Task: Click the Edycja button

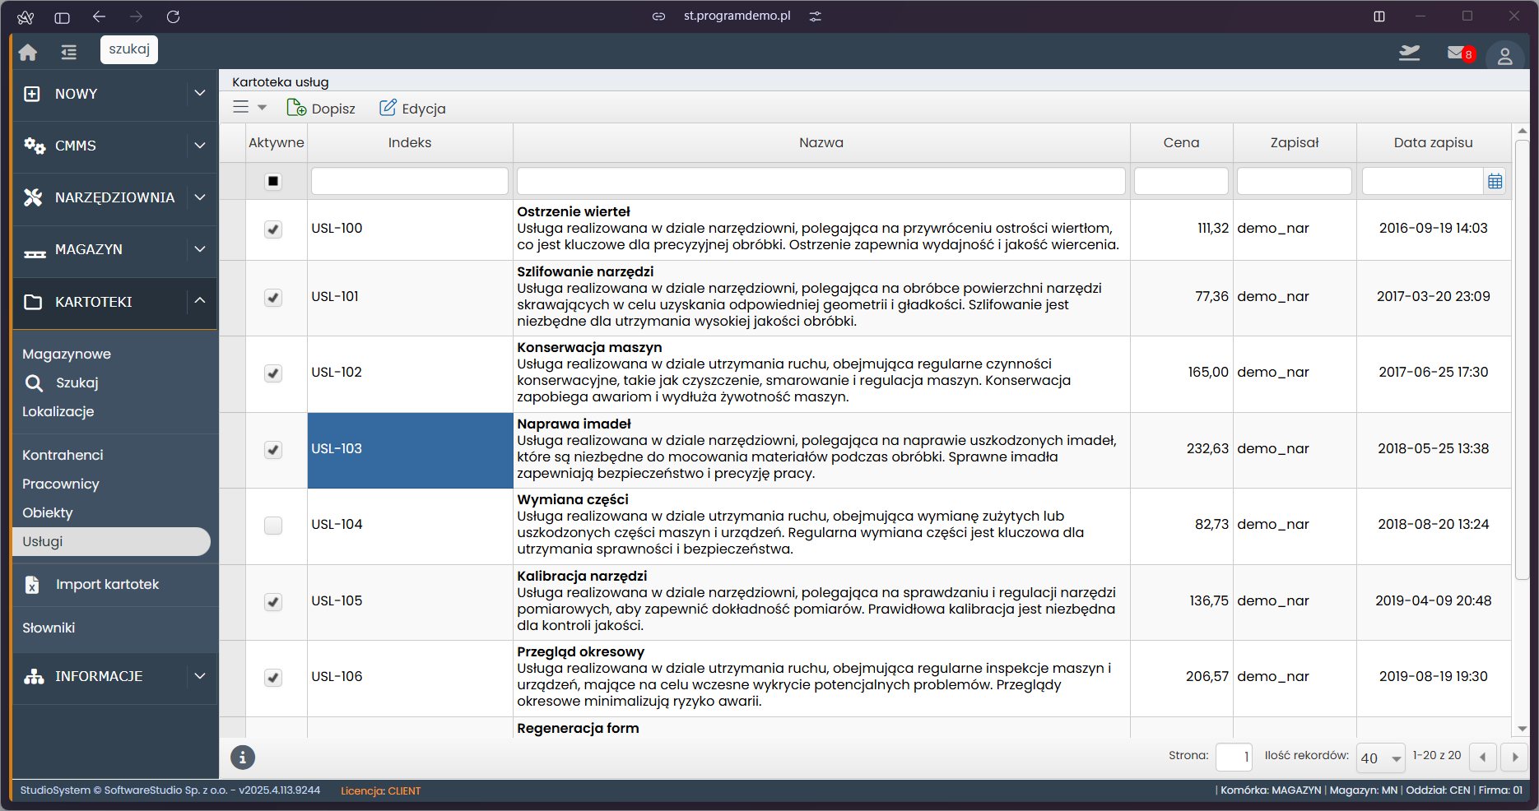Action: tap(412, 109)
